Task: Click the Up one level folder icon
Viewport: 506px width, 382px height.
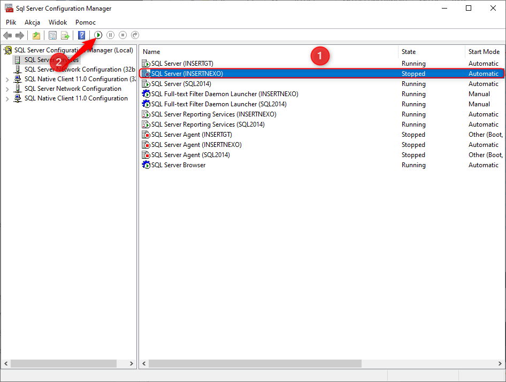Action: click(x=36, y=35)
